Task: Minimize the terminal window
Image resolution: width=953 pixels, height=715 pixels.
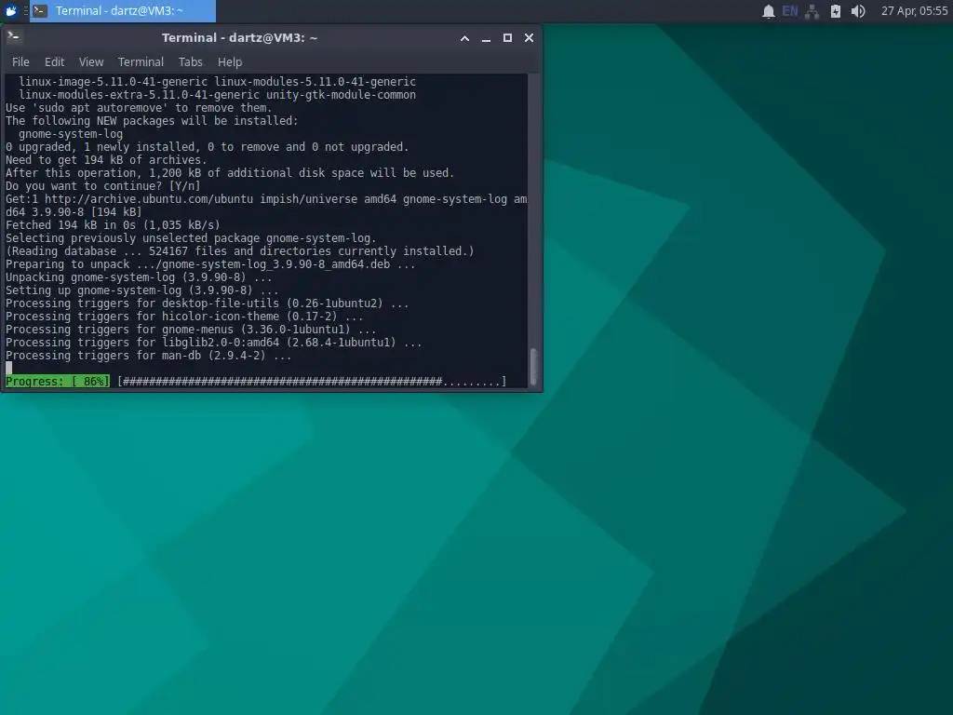Action: click(486, 37)
